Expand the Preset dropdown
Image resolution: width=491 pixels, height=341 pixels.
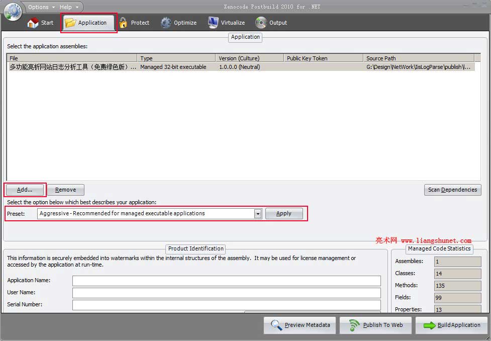click(x=258, y=214)
